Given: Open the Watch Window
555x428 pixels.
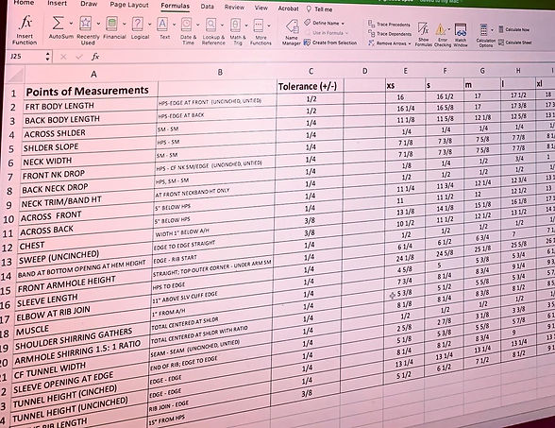Looking at the screenshot, I should pos(461,35).
